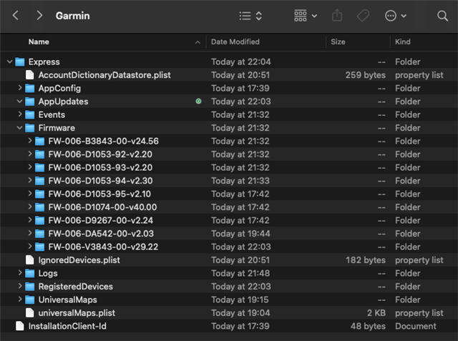Sort files by the Name column

[39, 42]
